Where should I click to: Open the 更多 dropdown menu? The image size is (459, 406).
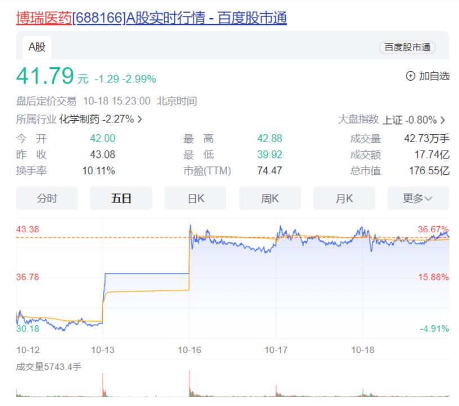click(418, 198)
